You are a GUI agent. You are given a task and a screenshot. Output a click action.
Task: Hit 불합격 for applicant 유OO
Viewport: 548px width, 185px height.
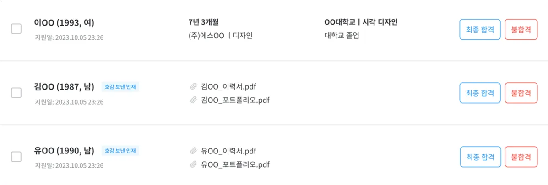point(521,157)
